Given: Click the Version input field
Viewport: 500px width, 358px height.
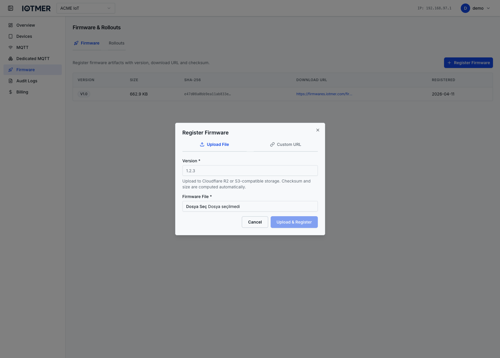Looking at the screenshot, I should [250, 171].
